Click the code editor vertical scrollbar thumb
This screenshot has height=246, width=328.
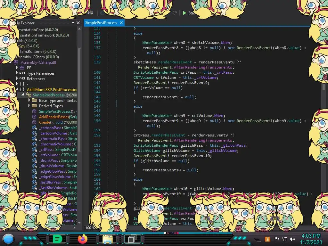[x=324, y=86]
